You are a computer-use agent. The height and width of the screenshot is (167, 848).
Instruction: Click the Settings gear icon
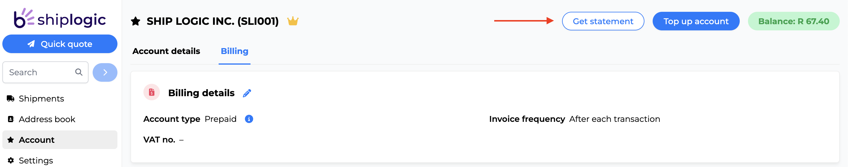(11, 160)
